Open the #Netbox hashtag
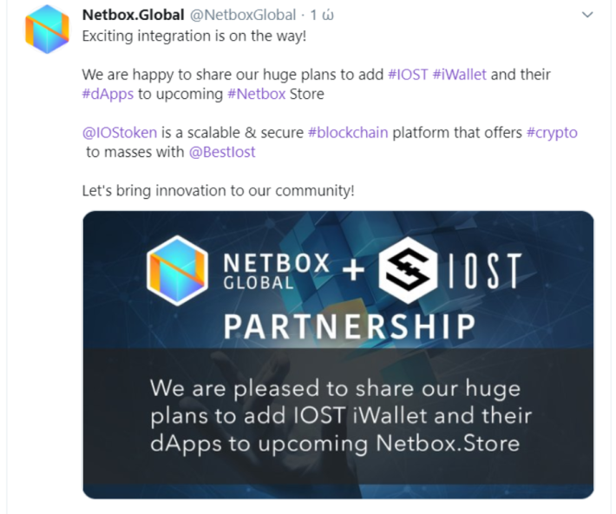This screenshot has width=616, height=514. click(257, 94)
